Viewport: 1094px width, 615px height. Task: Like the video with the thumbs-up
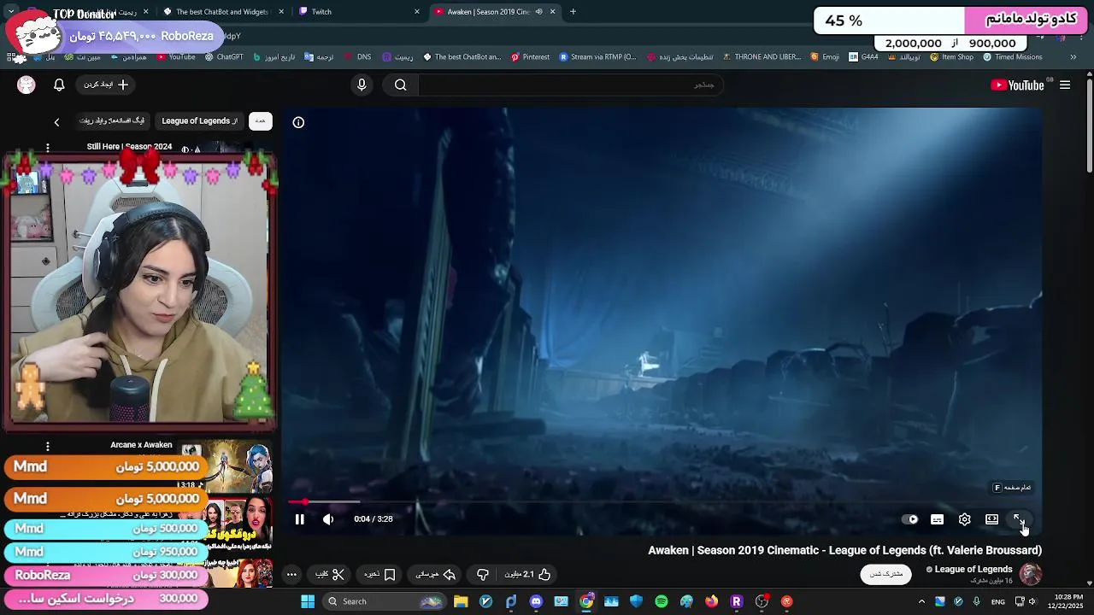tap(527, 575)
